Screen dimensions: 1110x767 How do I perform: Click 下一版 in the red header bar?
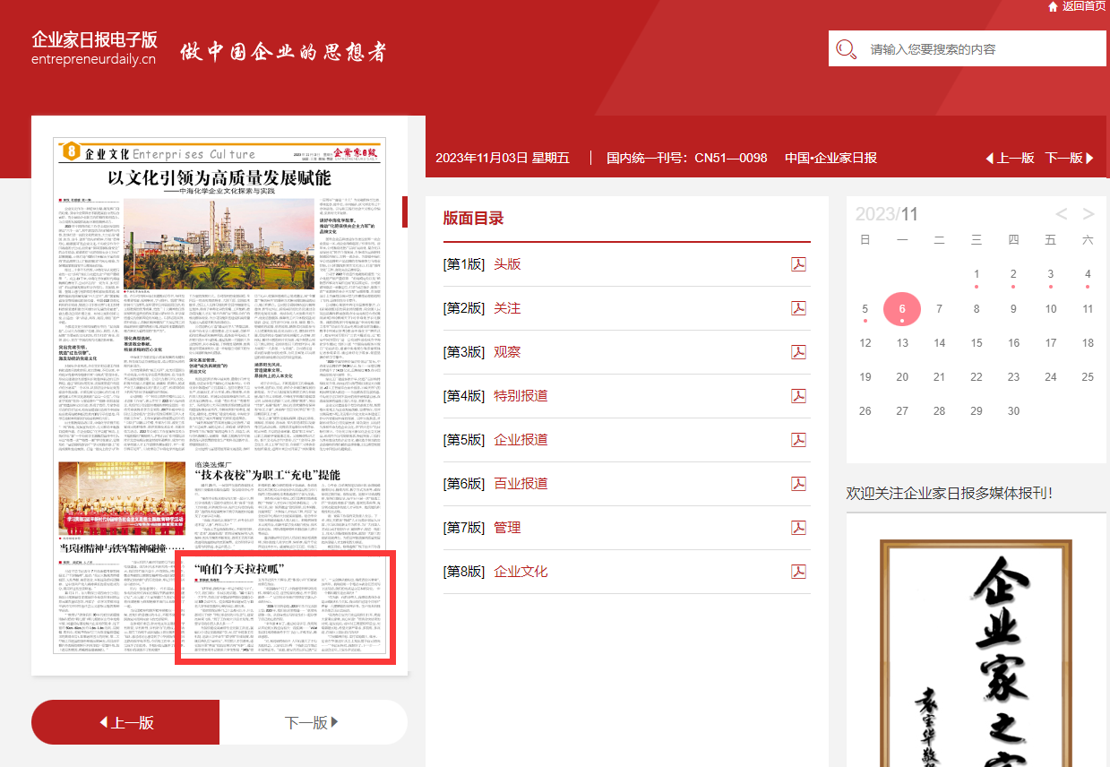click(1070, 158)
